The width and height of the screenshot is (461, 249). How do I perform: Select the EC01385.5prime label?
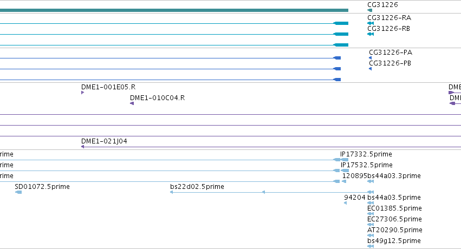[x=394, y=208]
